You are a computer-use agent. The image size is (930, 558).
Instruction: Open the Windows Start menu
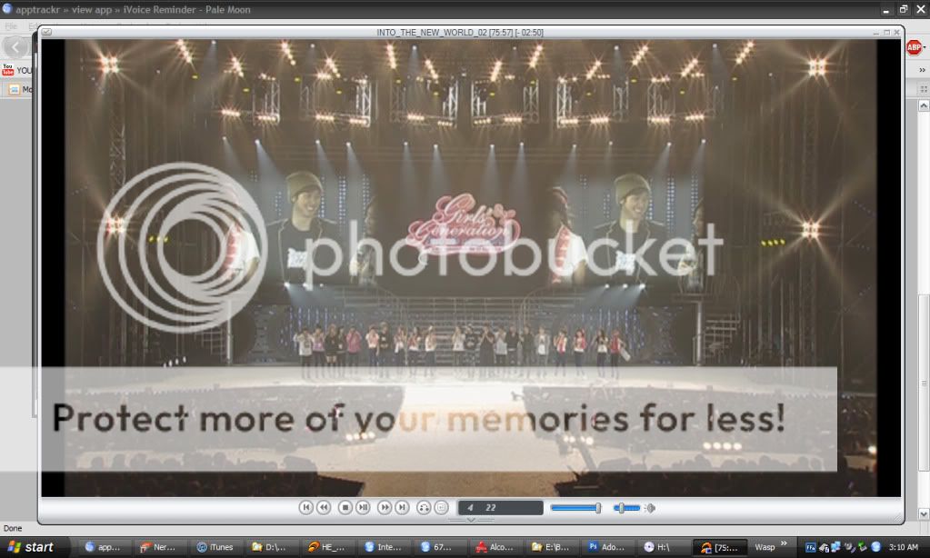33,547
